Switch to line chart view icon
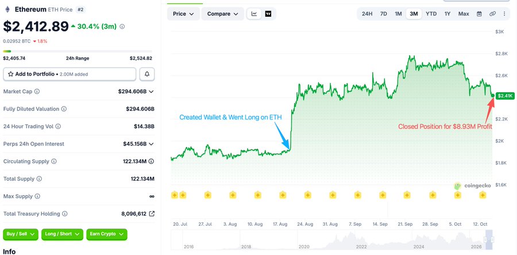Image resolution: width=517 pixels, height=255 pixels. coord(254,14)
